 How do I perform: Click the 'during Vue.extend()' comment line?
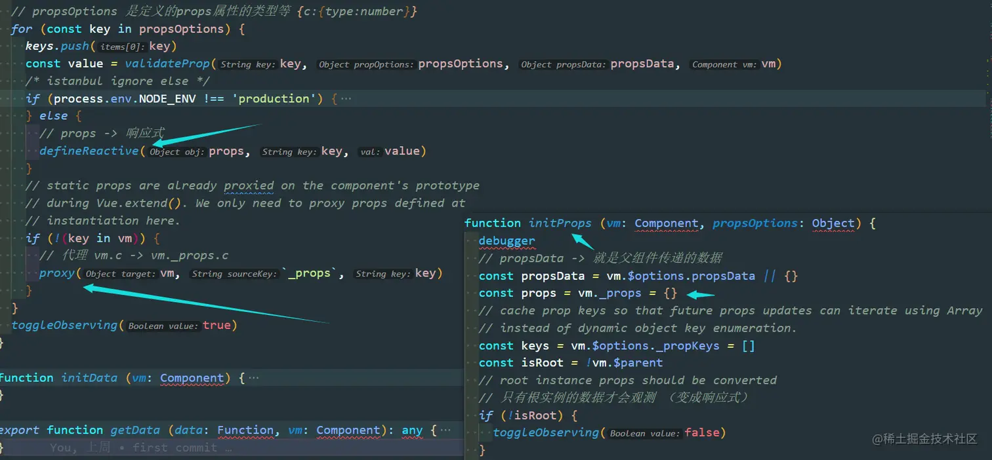[x=245, y=204]
